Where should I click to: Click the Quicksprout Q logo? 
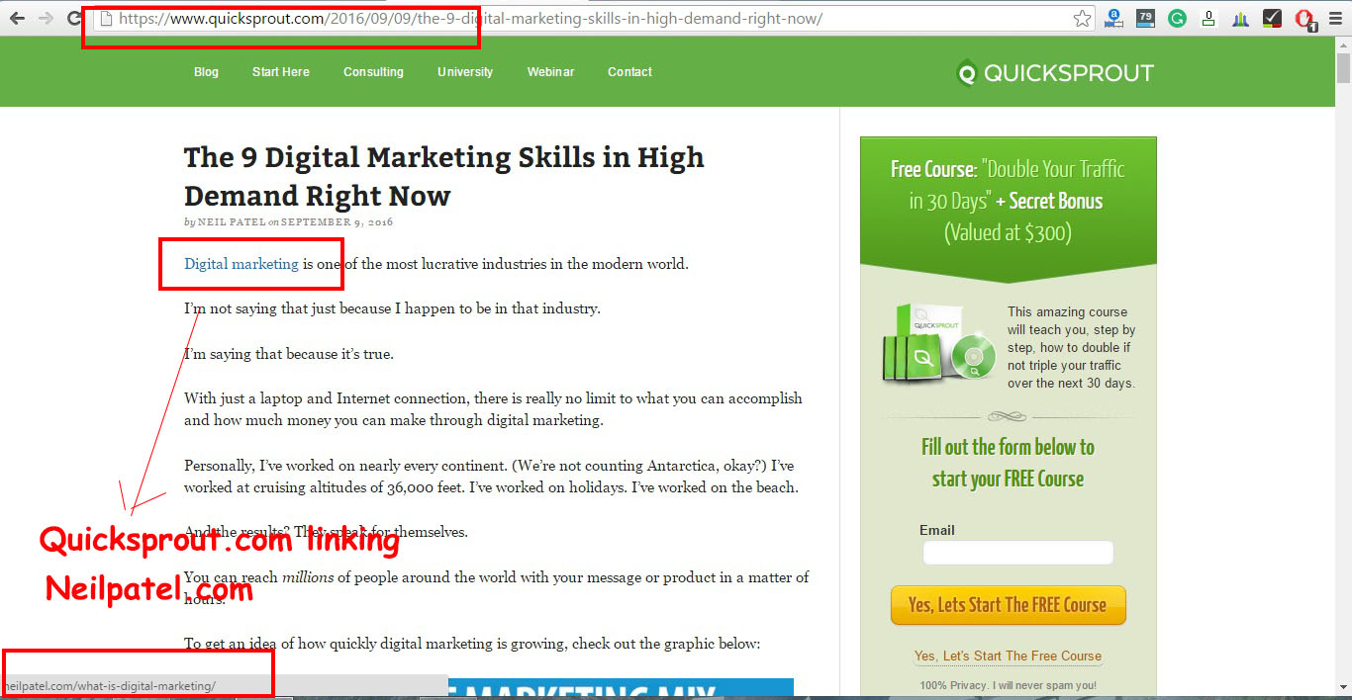coord(967,73)
